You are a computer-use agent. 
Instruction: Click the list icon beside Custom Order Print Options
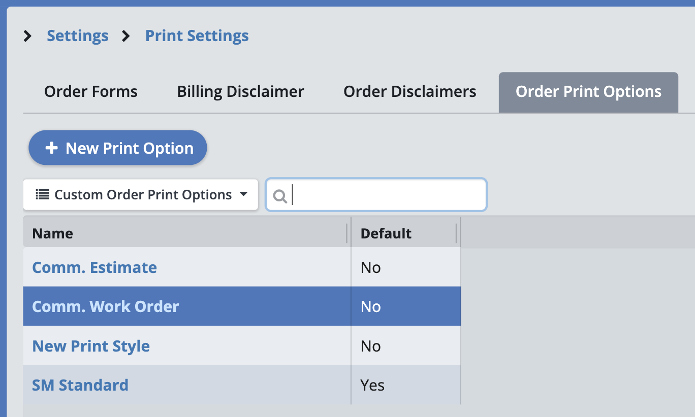click(x=42, y=194)
